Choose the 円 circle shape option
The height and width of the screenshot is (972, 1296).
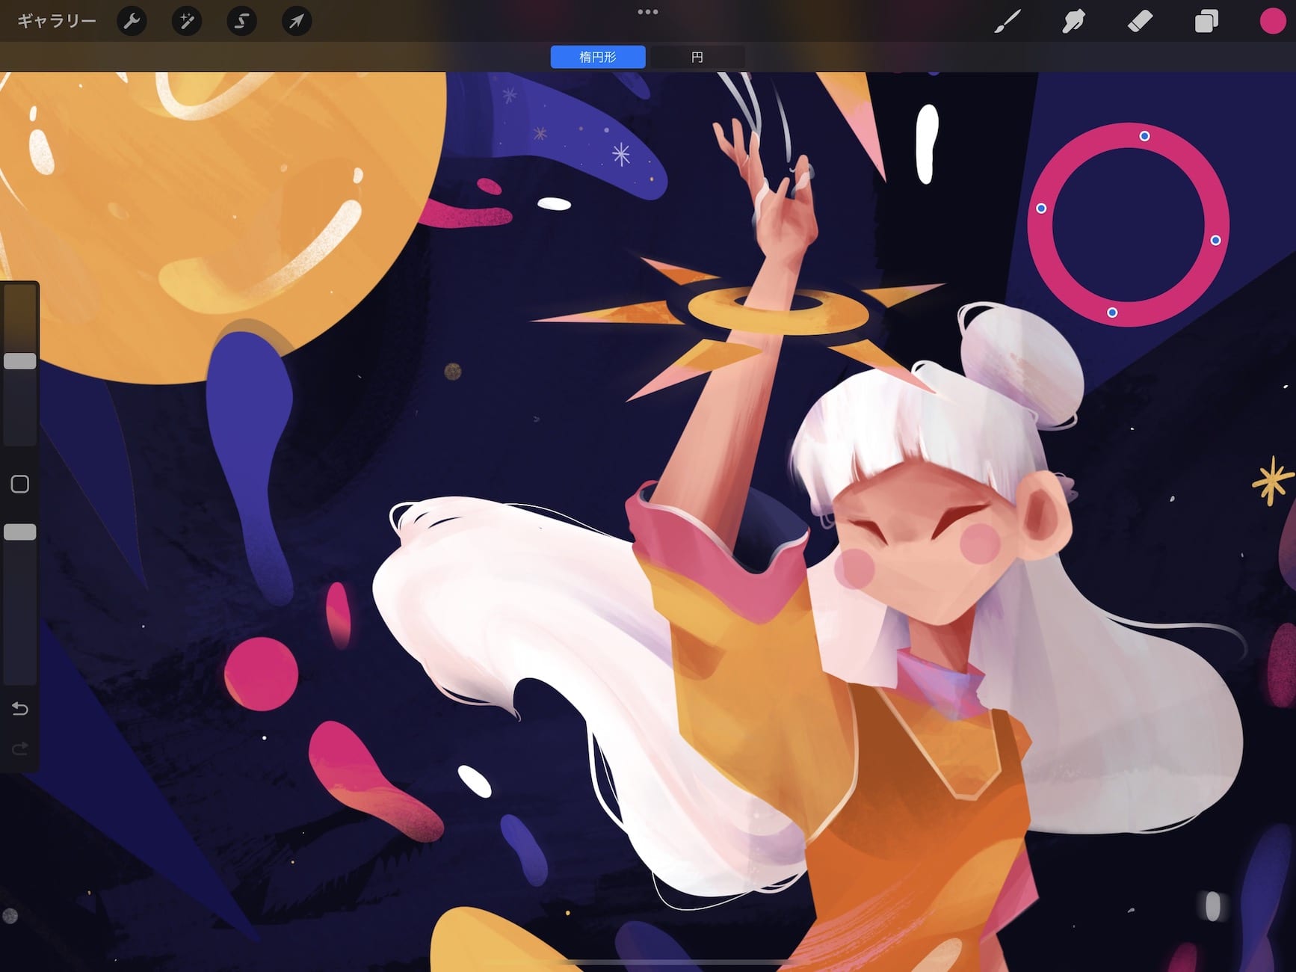pos(697,57)
